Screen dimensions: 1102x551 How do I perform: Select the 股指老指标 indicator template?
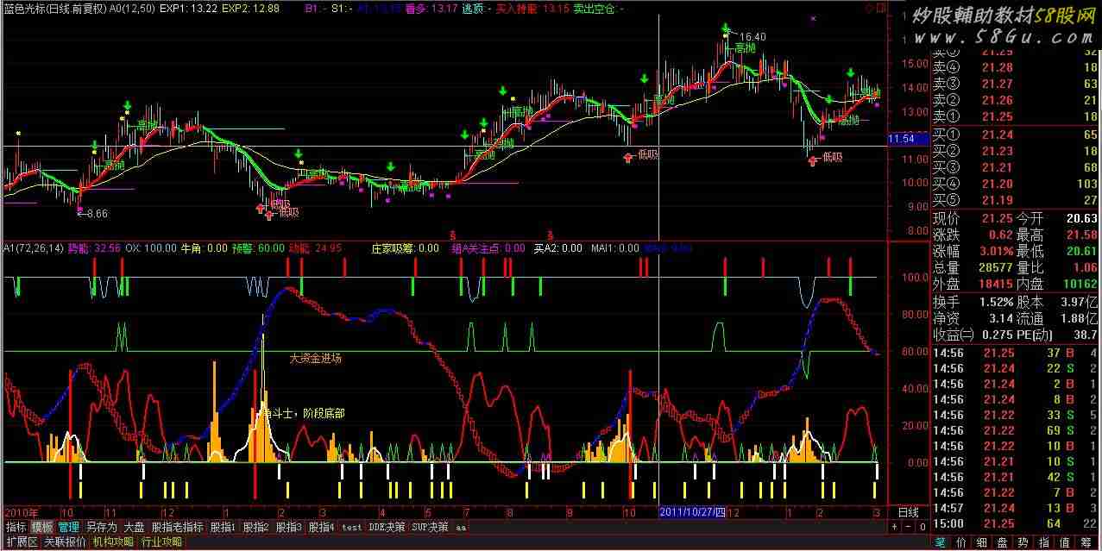click(178, 527)
